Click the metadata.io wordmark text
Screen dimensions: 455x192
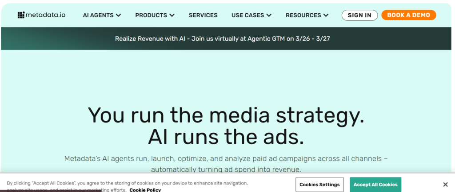click(45, 15)
